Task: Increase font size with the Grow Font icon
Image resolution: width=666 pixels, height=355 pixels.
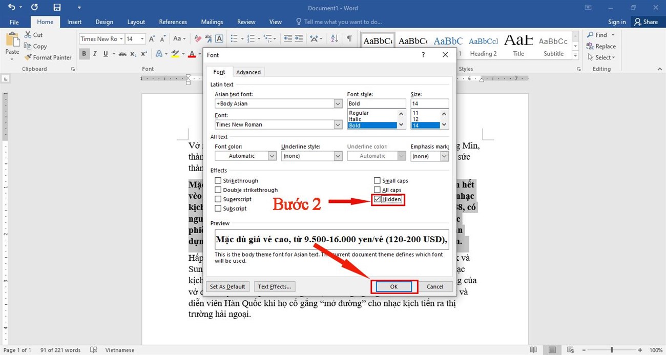Action: tap(153, 38)
